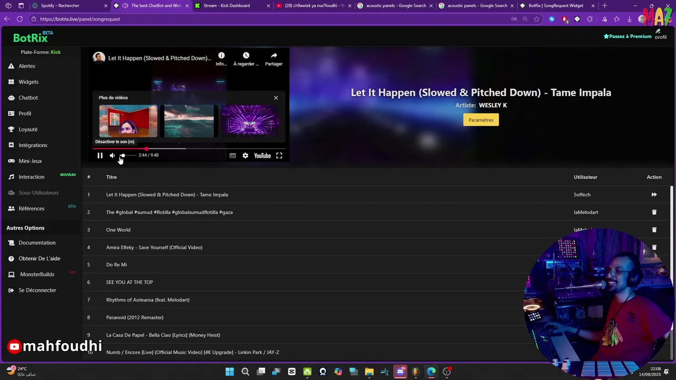Click the BotRix logo

click(x=33, y=37)
